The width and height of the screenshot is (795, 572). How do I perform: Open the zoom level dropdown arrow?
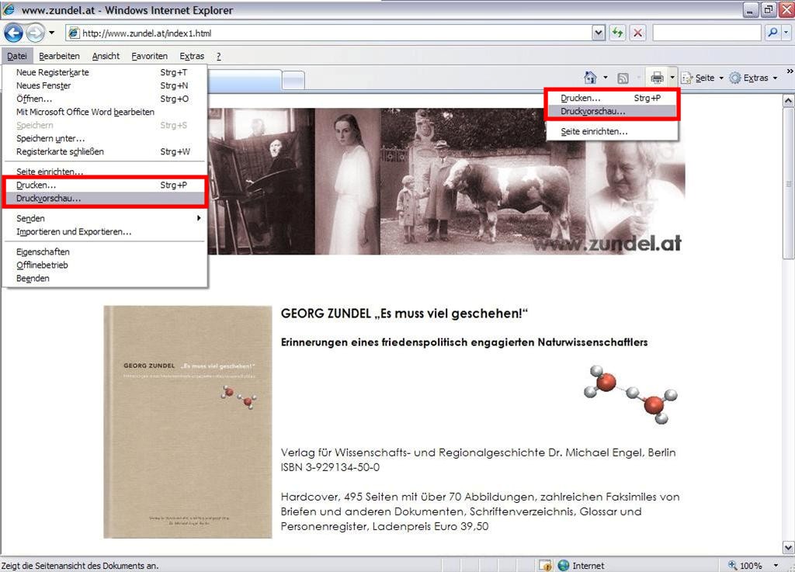[776, 566]
